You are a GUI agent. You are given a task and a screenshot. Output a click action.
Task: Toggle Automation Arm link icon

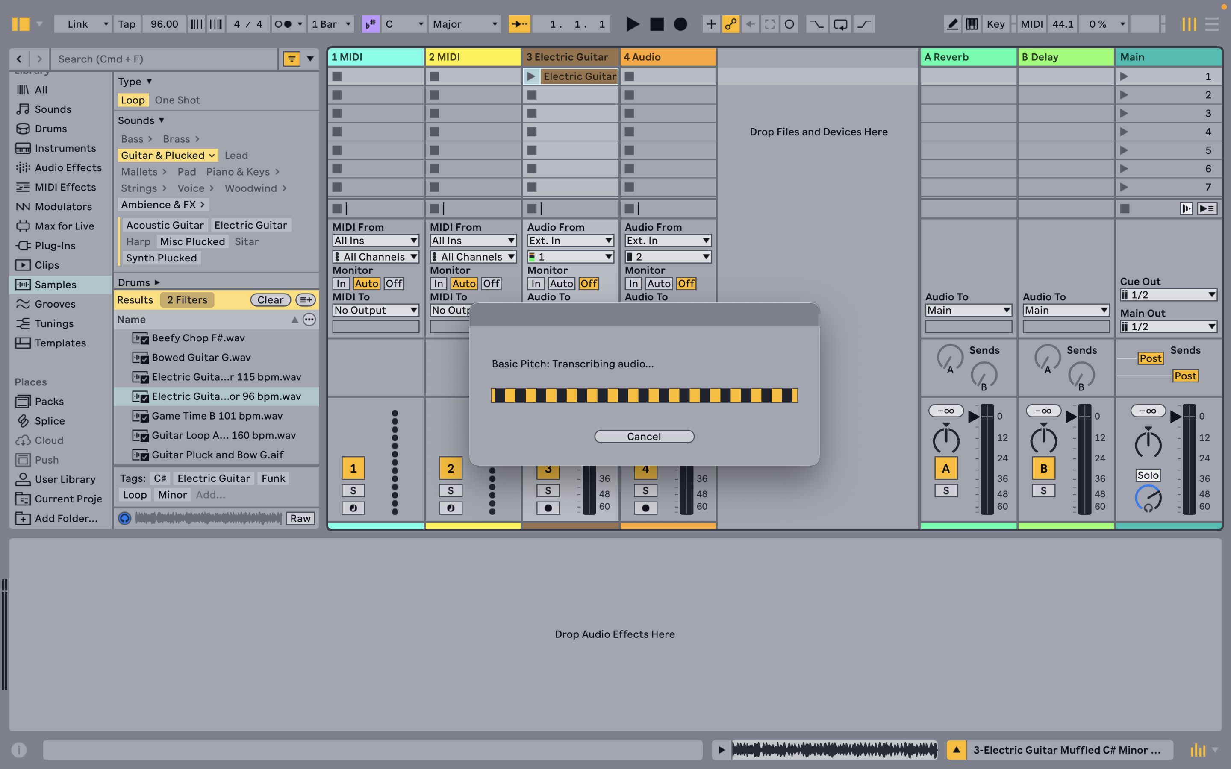[731, 24]
